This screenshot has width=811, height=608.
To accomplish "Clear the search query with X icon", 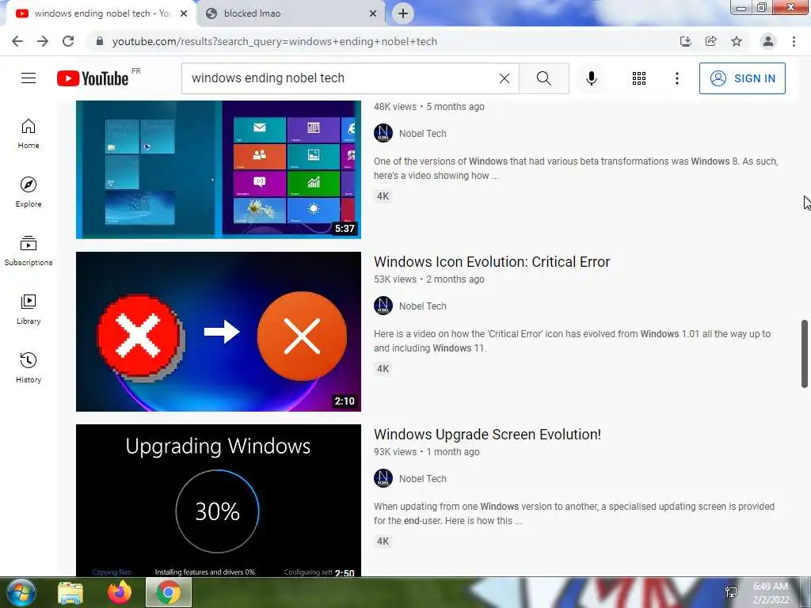I will [x=504, y=78].
